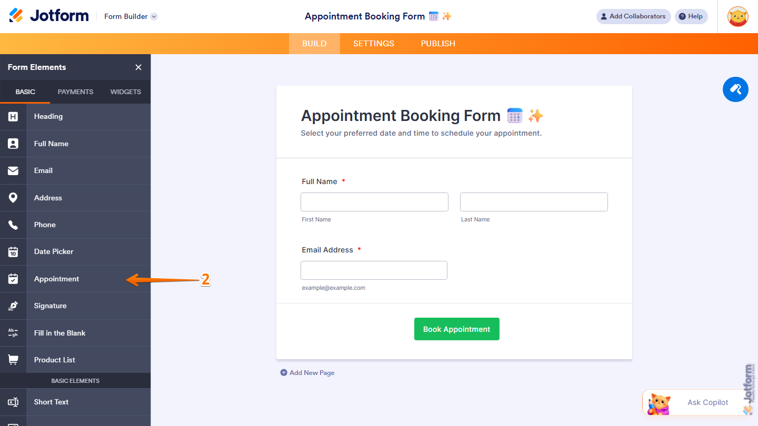Select the Full Name element icon

click(13, 144)
